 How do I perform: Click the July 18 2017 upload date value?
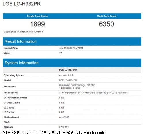click(71, 48)
